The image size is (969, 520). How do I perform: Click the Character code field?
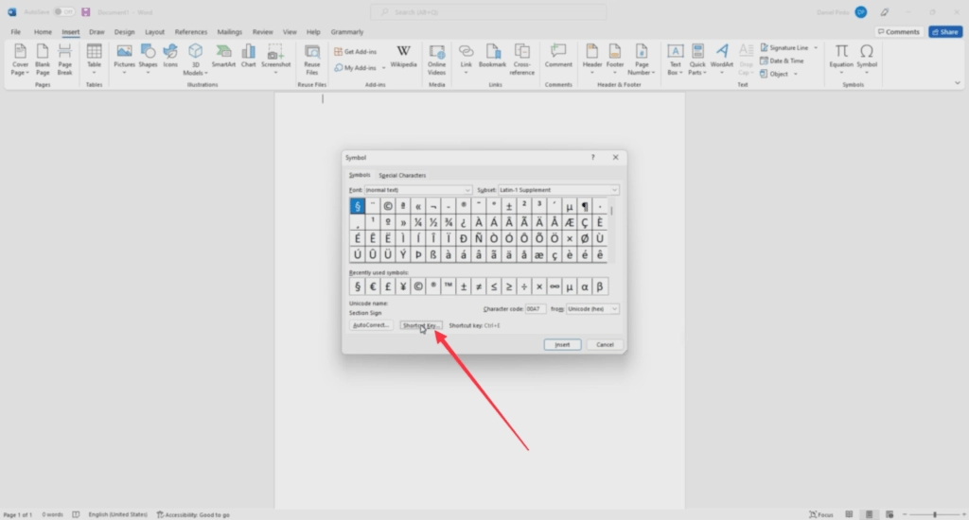coord(536,309)
